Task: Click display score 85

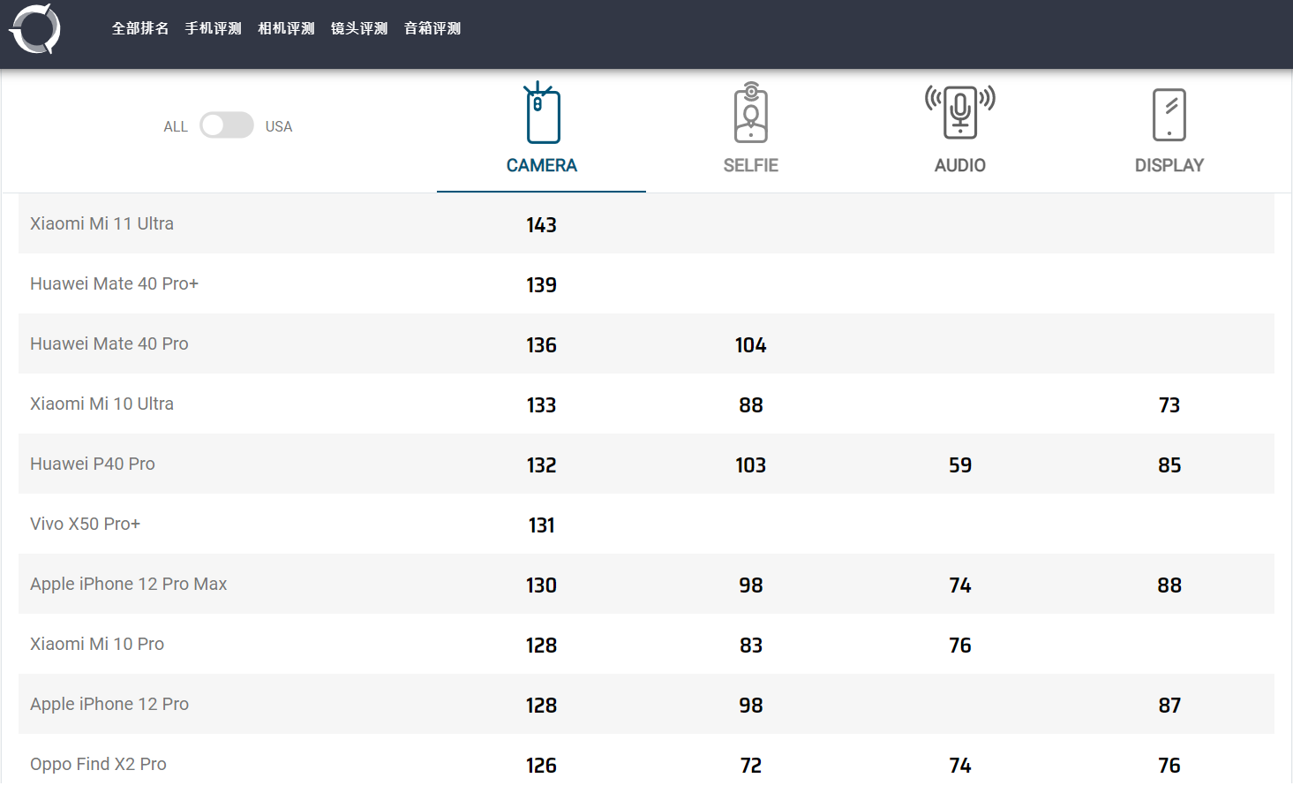Action: 1169,465
